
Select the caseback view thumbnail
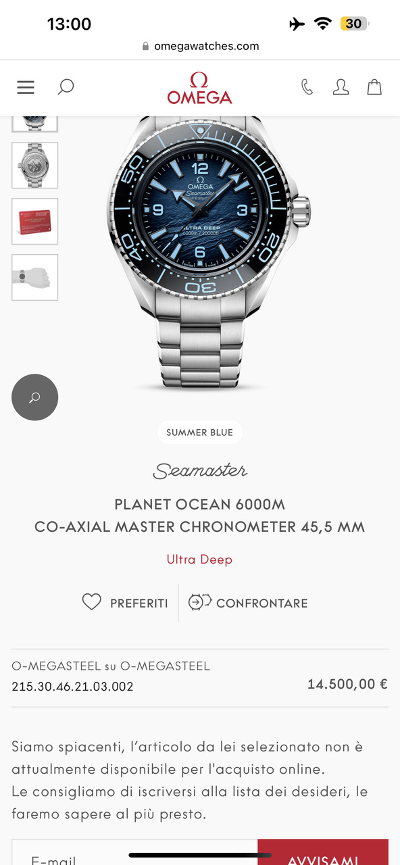35,166
